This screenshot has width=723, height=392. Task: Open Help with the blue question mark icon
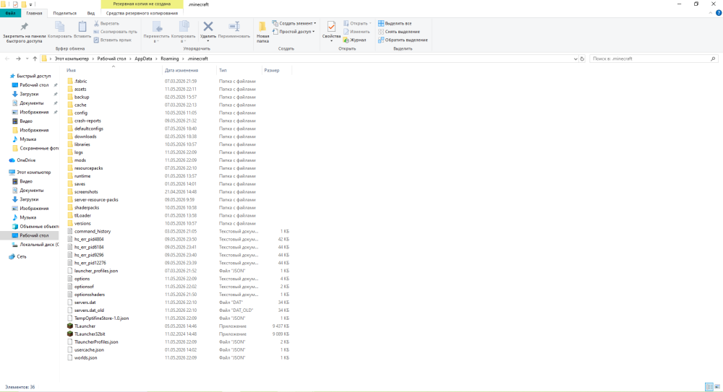pyautogui.click(x=719, y=13)
